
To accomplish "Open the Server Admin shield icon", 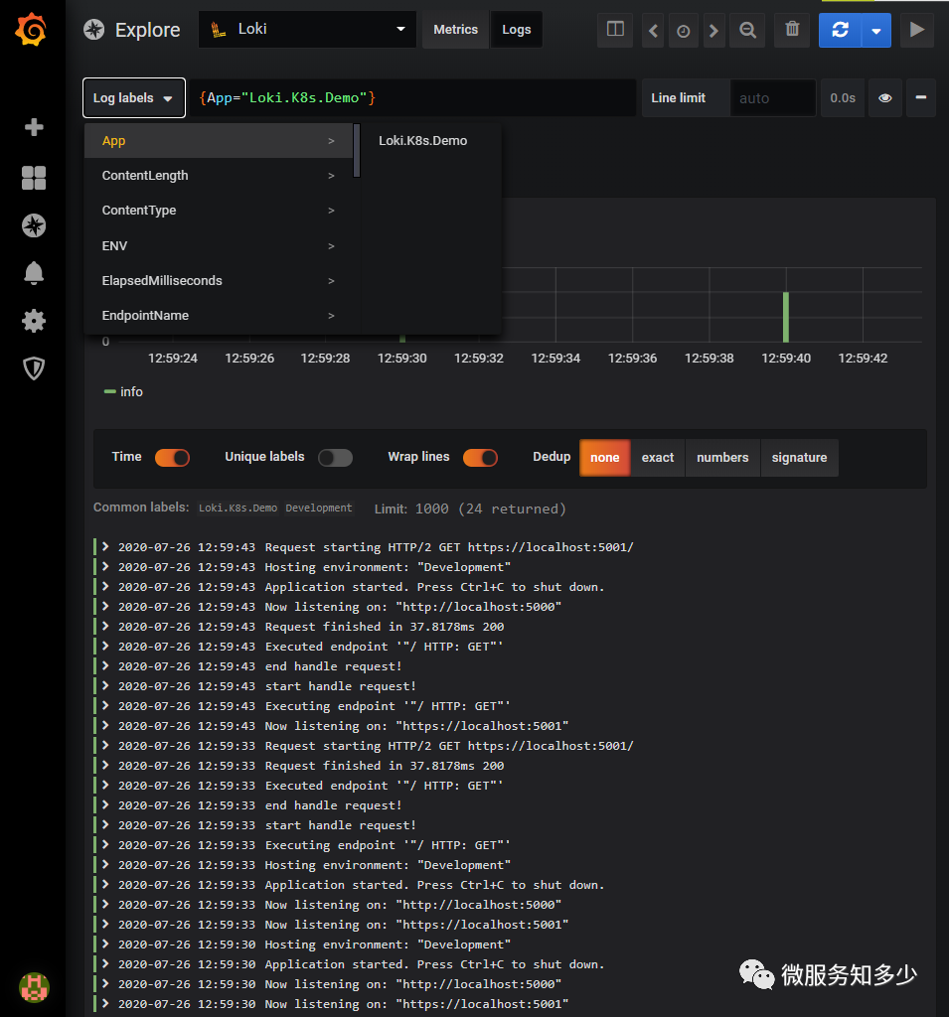I will [x=34, y=368].
